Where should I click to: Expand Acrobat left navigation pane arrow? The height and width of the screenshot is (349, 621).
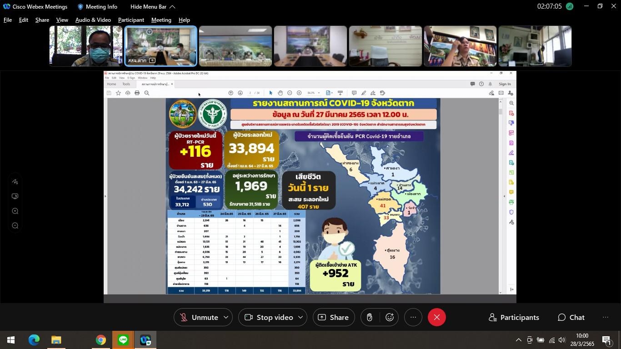pos(105,196)
